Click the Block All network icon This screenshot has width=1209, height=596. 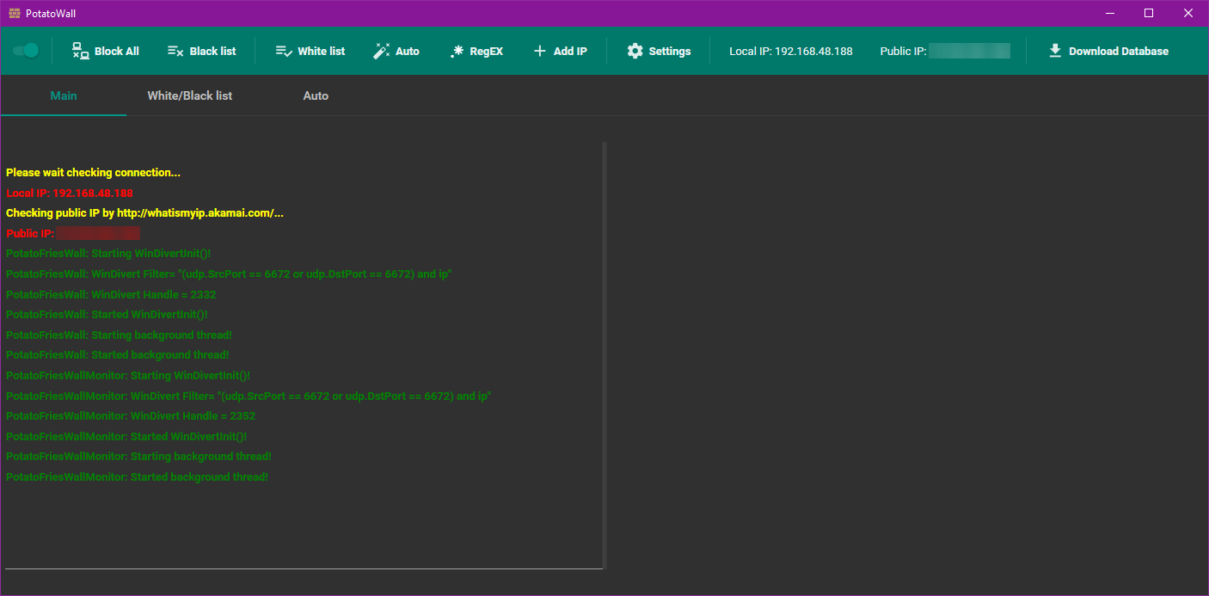tap(80, 51)
